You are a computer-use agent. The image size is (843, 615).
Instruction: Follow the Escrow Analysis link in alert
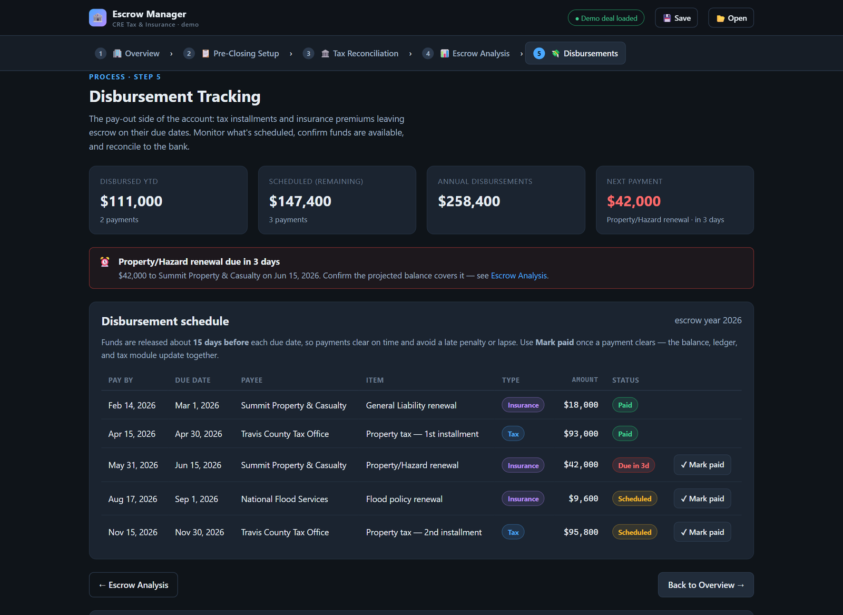click(519, 276)
